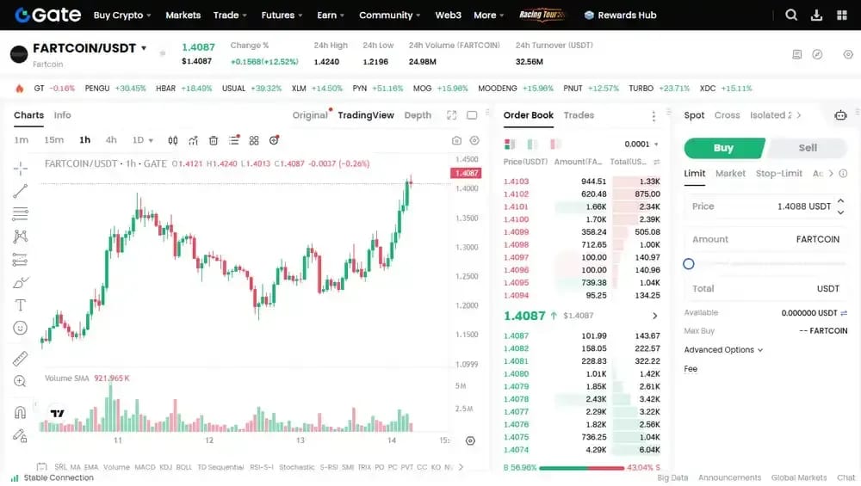The width and height of the screenshot is (861, 486).
Task: Select the trend line drawing tool
Action: click(x=21, y=191)
